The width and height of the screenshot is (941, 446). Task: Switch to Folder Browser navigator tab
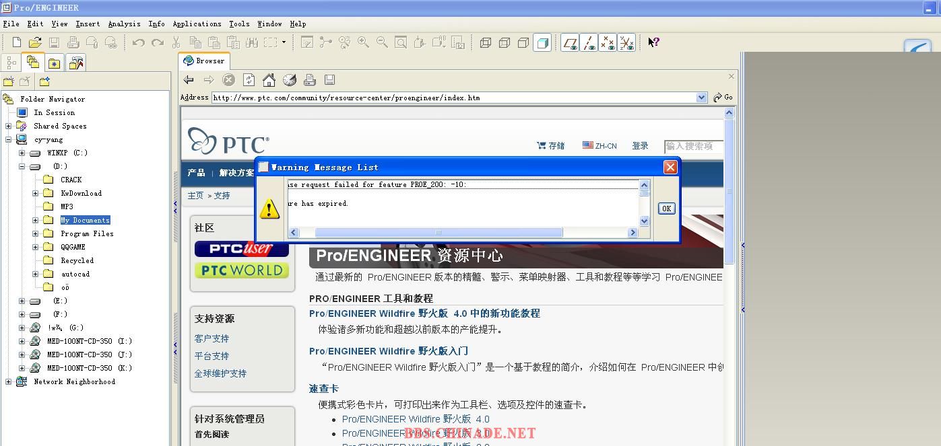click(32, 62)
